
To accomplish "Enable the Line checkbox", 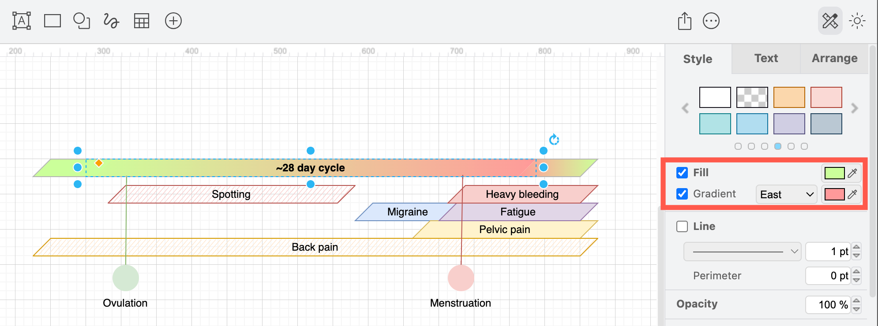I will [x=682, y=226].
